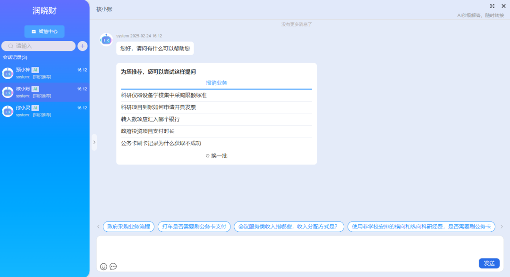
Task: Click the 换一批 refresh icon
Action: (x=208, y=156)
